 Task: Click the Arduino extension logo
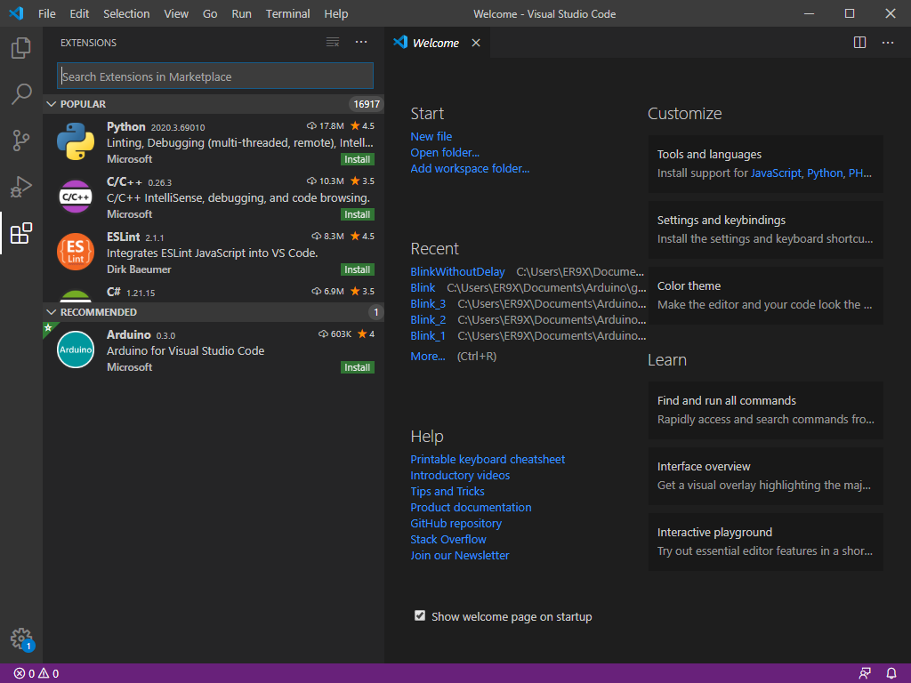(76, 350)
